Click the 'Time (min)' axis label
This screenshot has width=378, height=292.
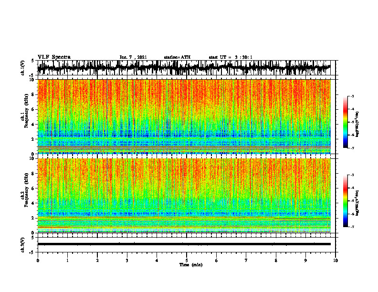pyautogui.click(x=191, y=265)
